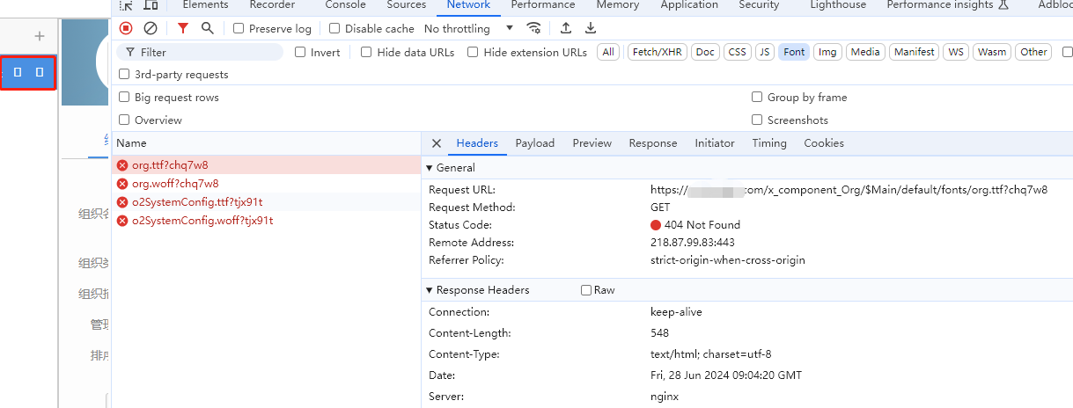Click the import HAR upload icon
Viewport: 1073px width, 408px height.
pos(566,28)
